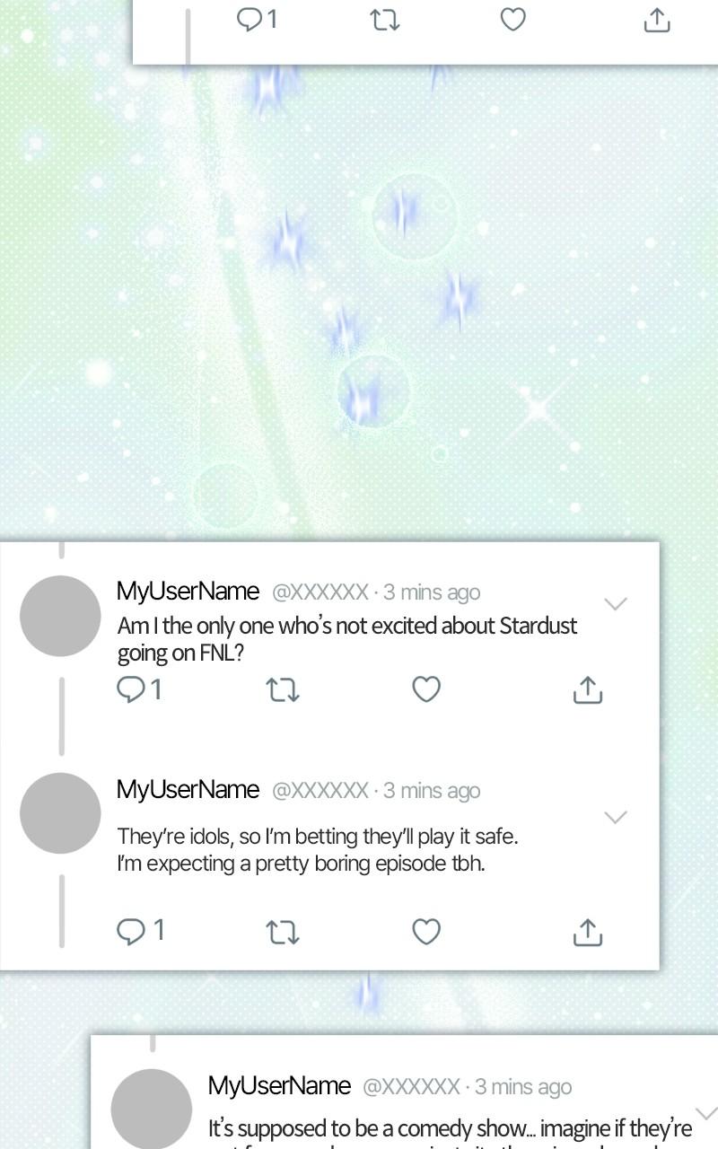
Task: Like the 'boring episode tbh' tweet
Action: pos(426,932)
